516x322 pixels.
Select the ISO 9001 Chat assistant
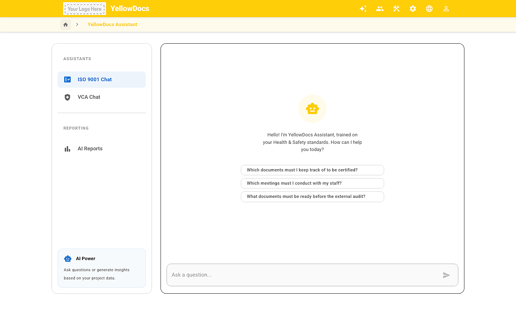coord(102,79)
